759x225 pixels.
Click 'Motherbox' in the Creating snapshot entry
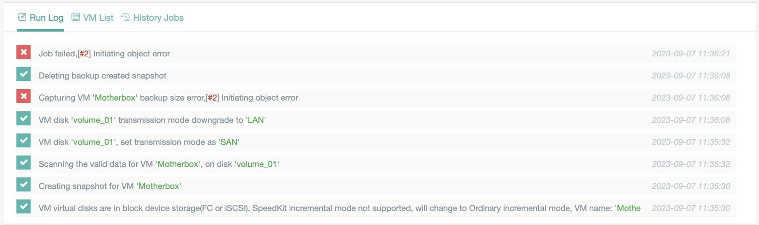159,186
